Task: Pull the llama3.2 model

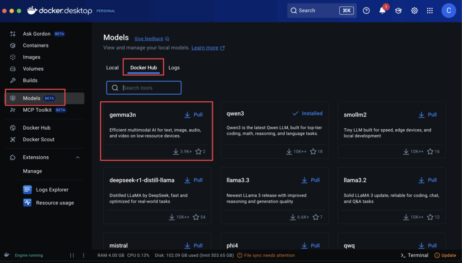Action: [x=428, y=180]
